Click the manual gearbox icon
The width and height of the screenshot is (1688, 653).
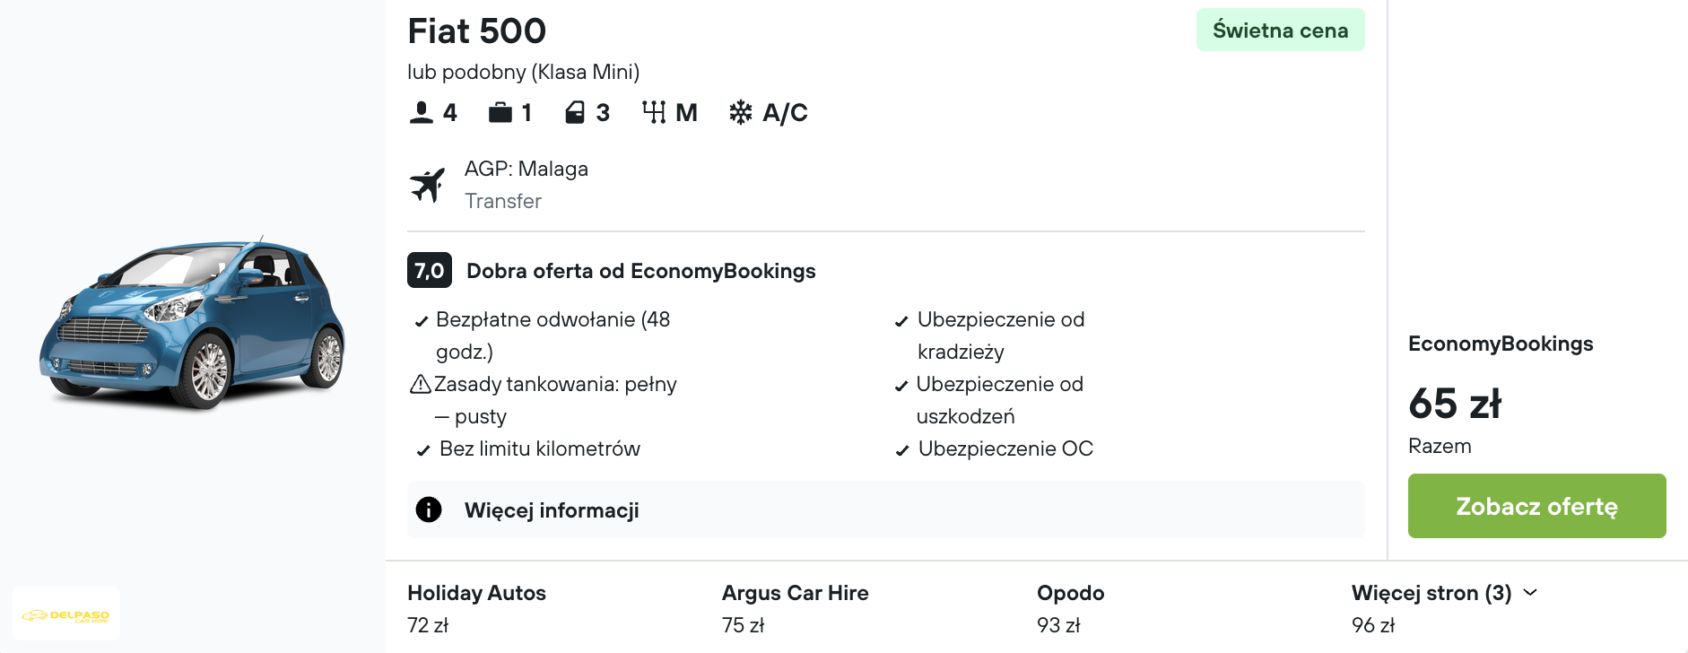point(654,113)
